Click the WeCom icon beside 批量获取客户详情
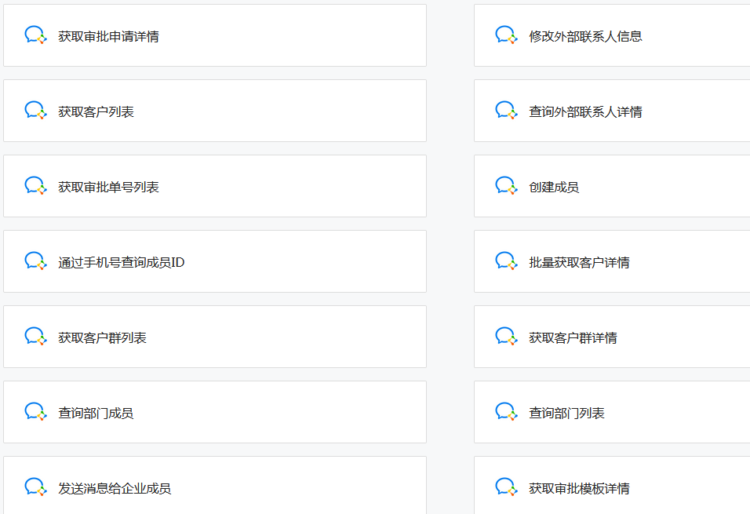This screenshot has width=750, height=514. [x=507, y=261]
